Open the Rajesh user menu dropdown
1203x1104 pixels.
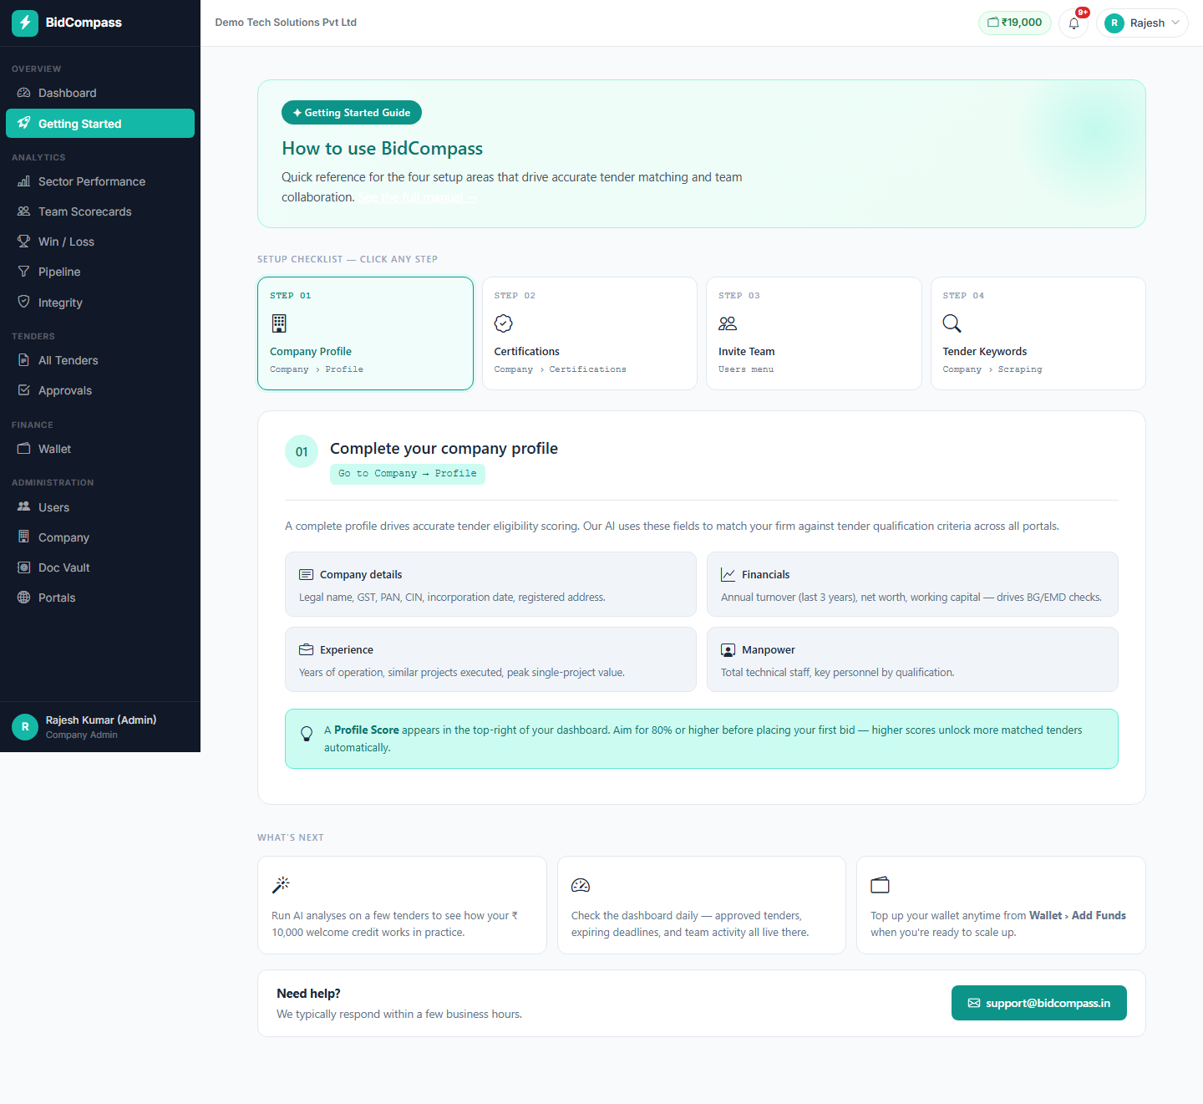[x=1142, y=23]
